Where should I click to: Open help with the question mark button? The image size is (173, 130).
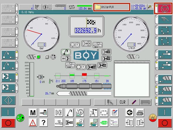[43, 122]
